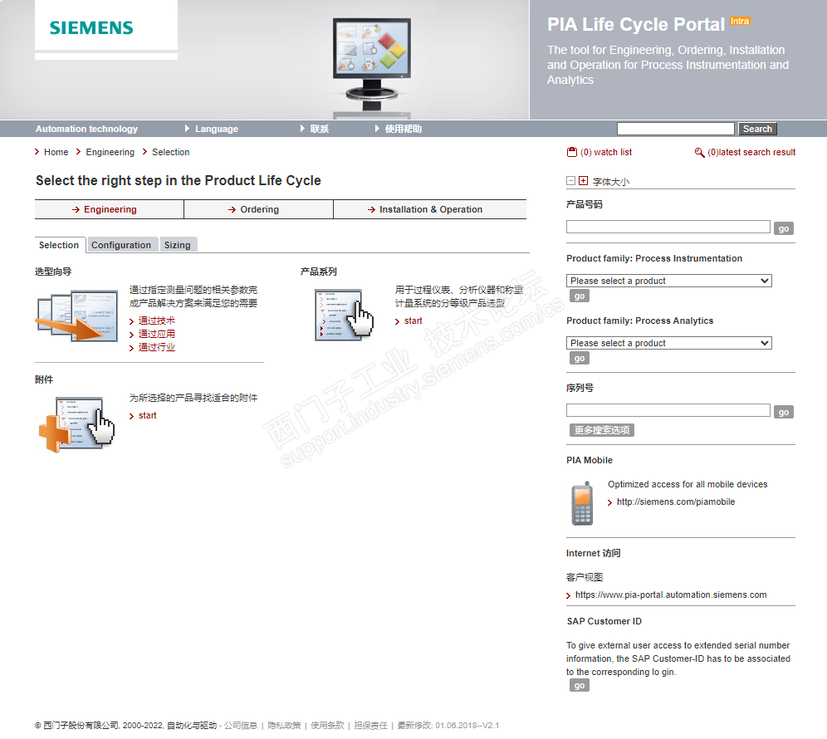This screenshot has width=827, height=739.
Task: Open the (0) watch list link
Action: pos(606,152)
